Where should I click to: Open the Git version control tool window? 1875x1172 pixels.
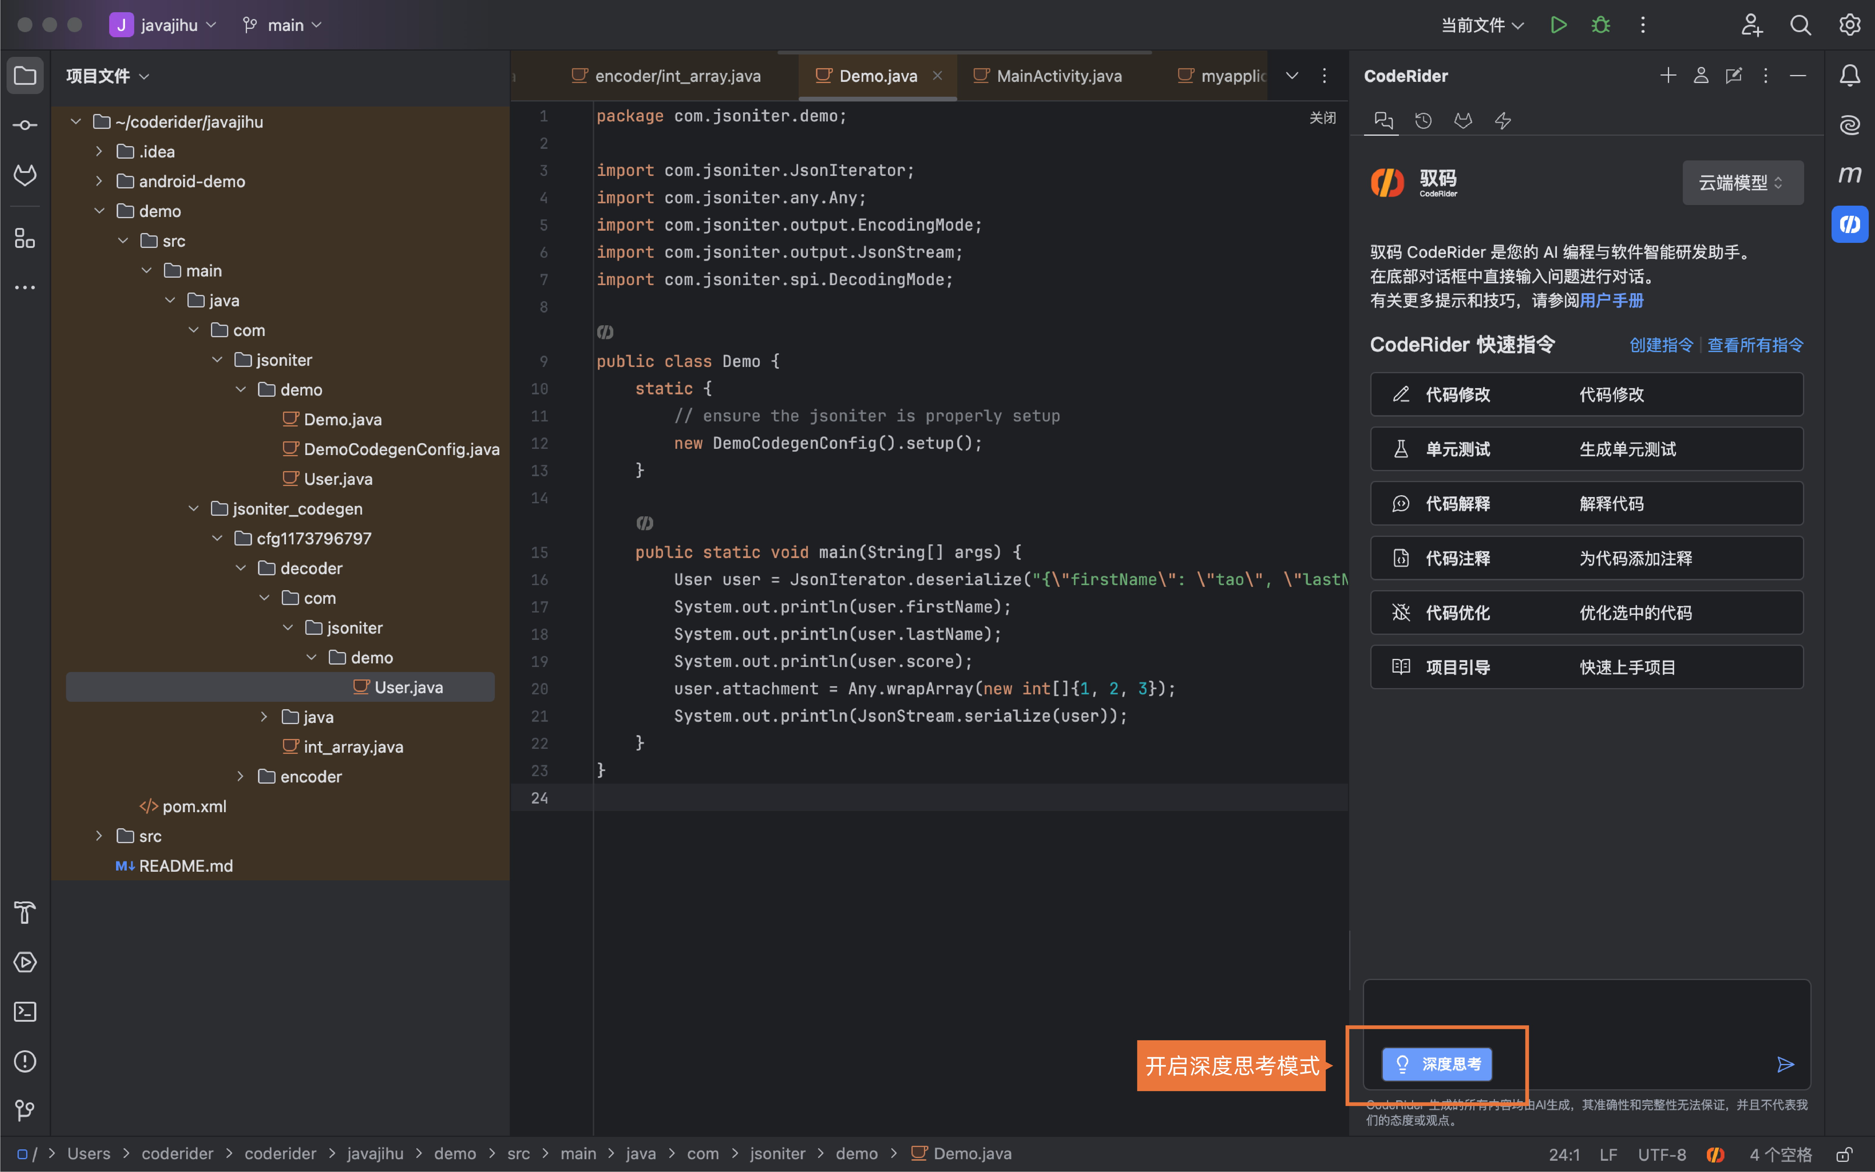[x=25, y=1111]
